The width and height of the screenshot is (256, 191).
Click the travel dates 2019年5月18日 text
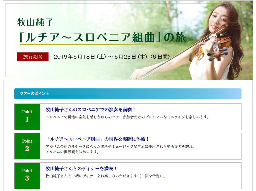coord(112,57)
